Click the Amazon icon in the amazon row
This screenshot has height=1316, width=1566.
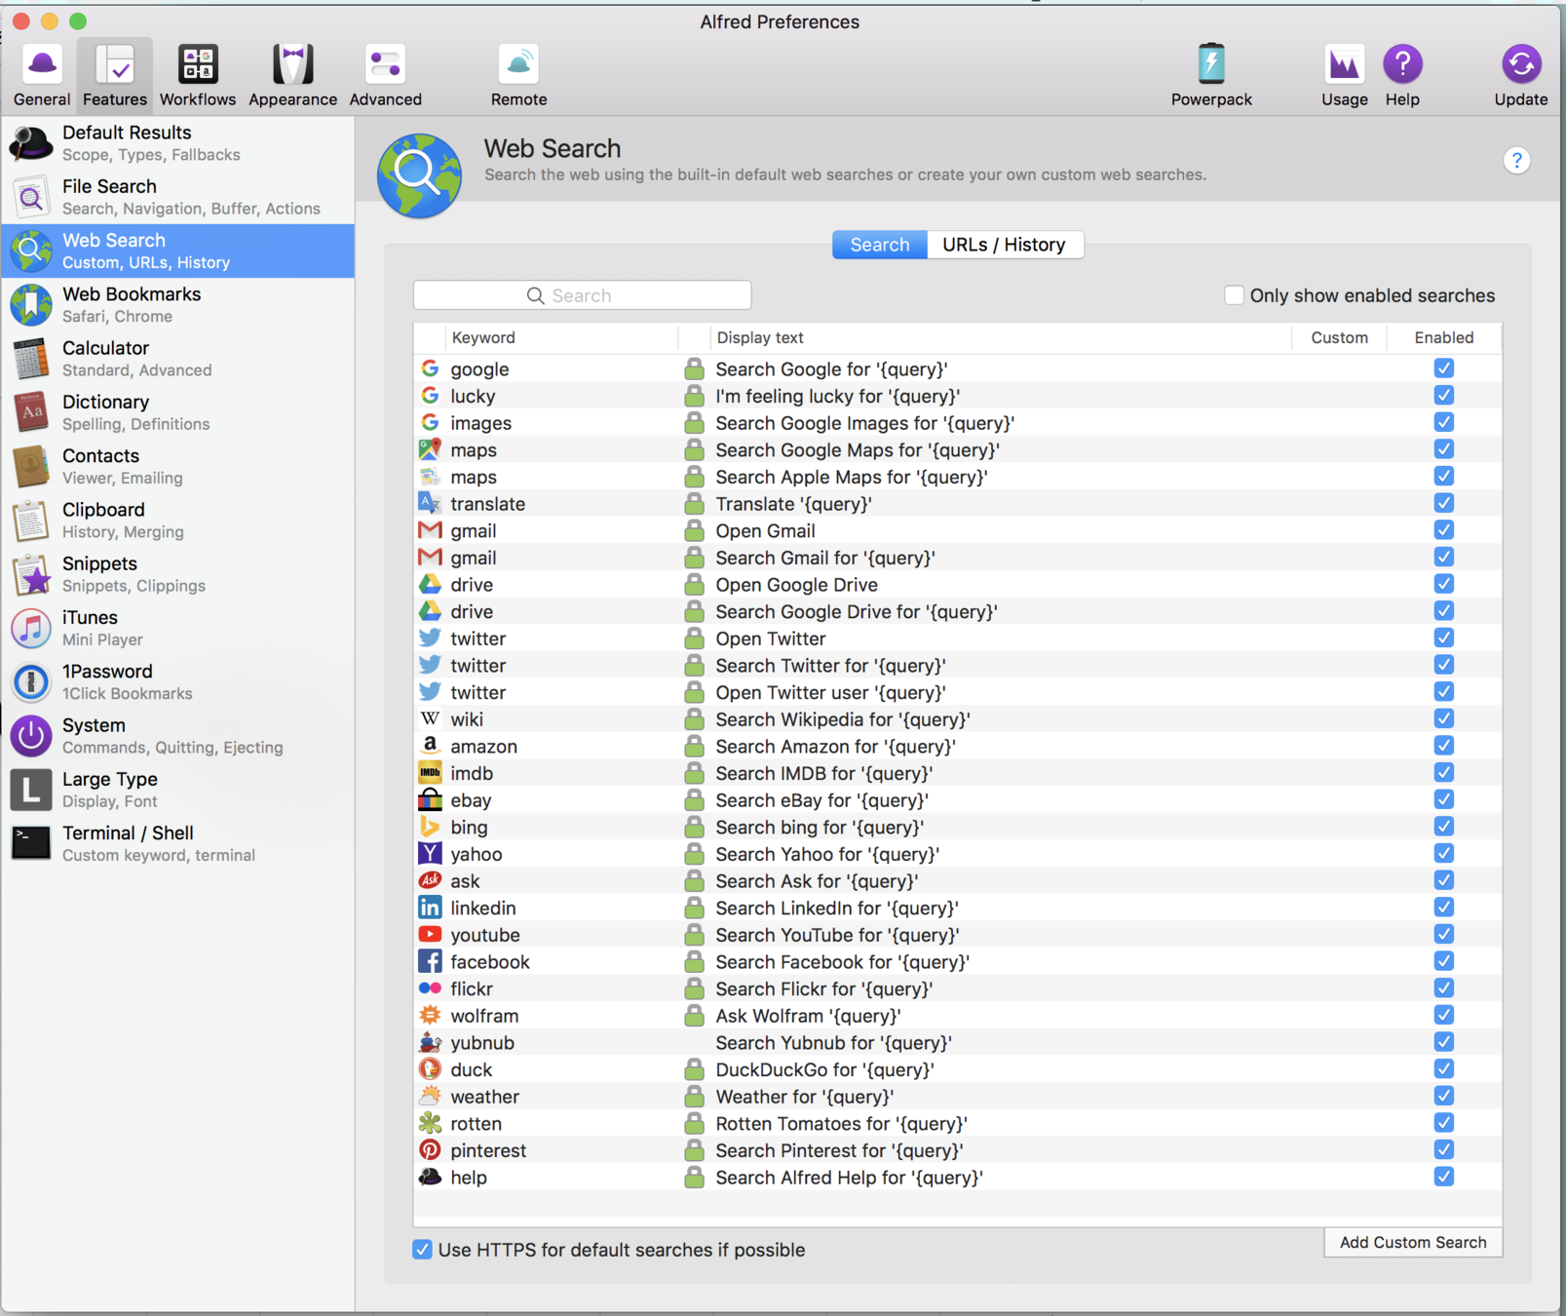[430, 746]
